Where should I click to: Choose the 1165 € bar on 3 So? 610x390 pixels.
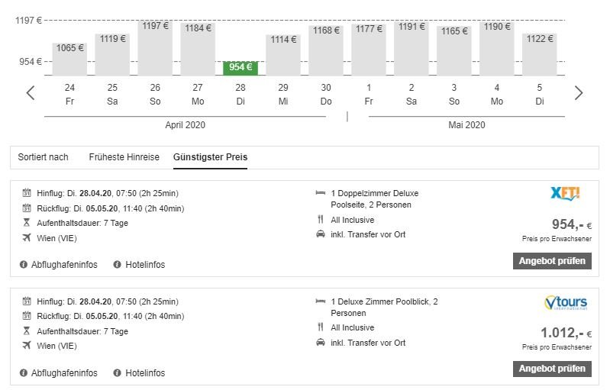(454, 50)
